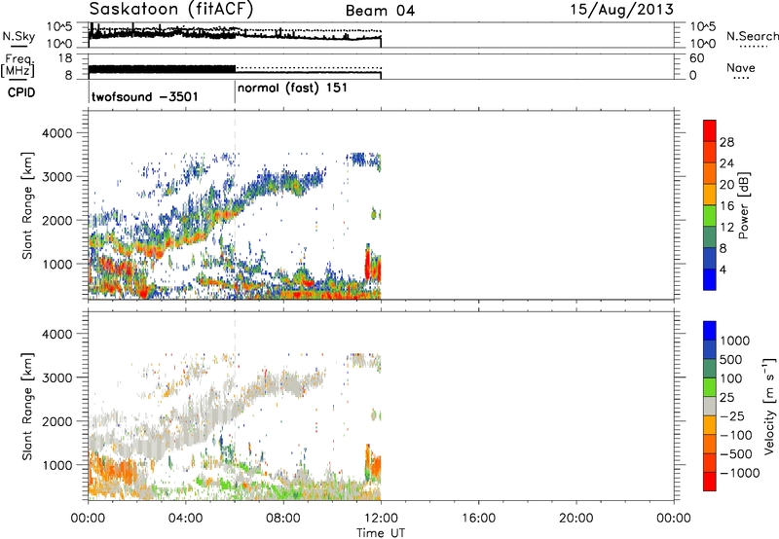Click the red top of power color bar
This screenshot has height=539, width=779.
point(710,128)
